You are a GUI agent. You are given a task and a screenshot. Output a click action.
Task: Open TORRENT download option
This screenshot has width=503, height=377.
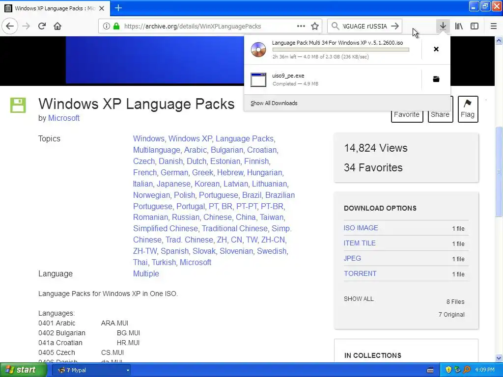(x=360, y=273)
